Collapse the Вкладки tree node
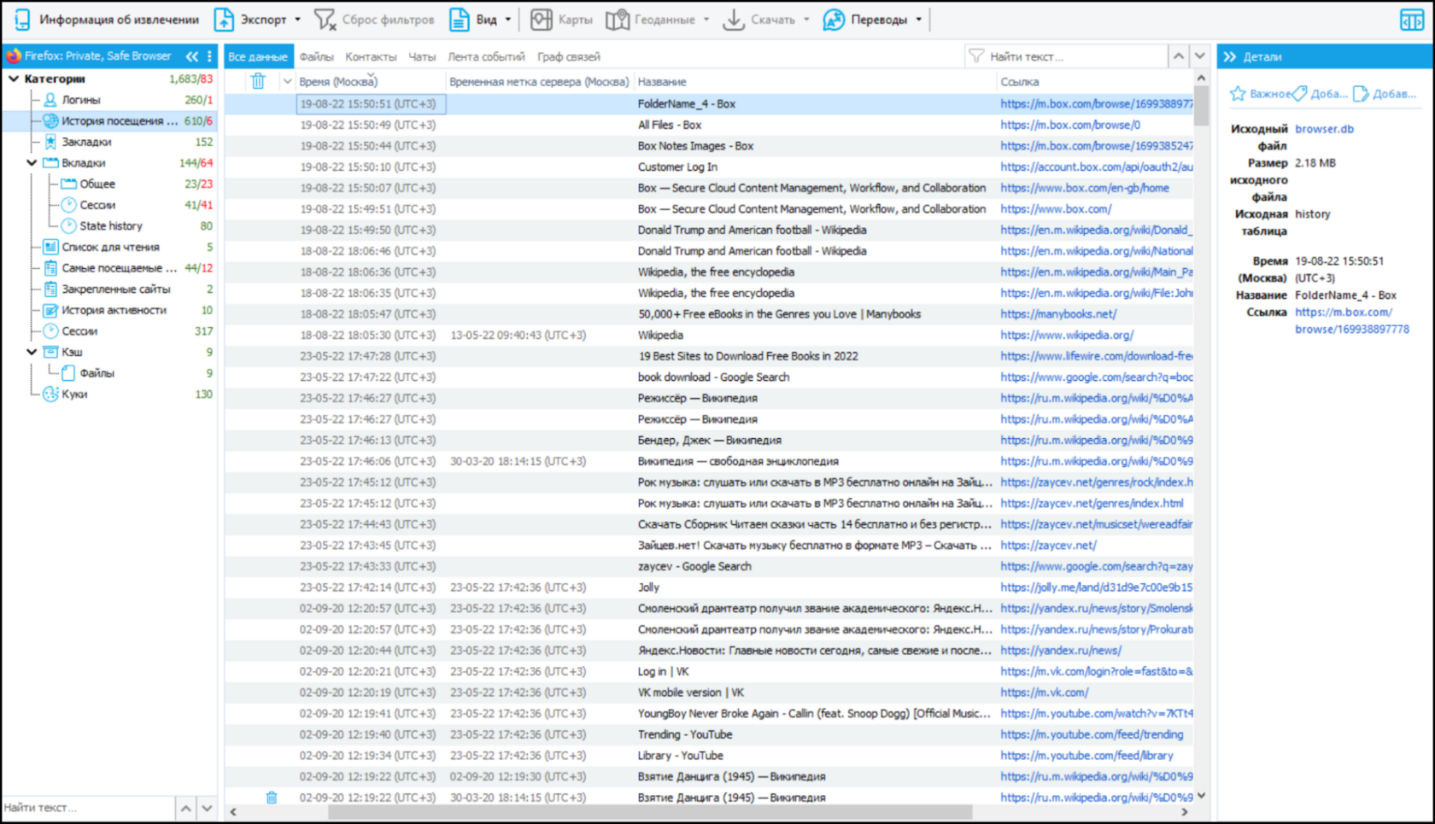Image resolution: width=1435 pixels, height=824 pixels. (x=32, y=163)
